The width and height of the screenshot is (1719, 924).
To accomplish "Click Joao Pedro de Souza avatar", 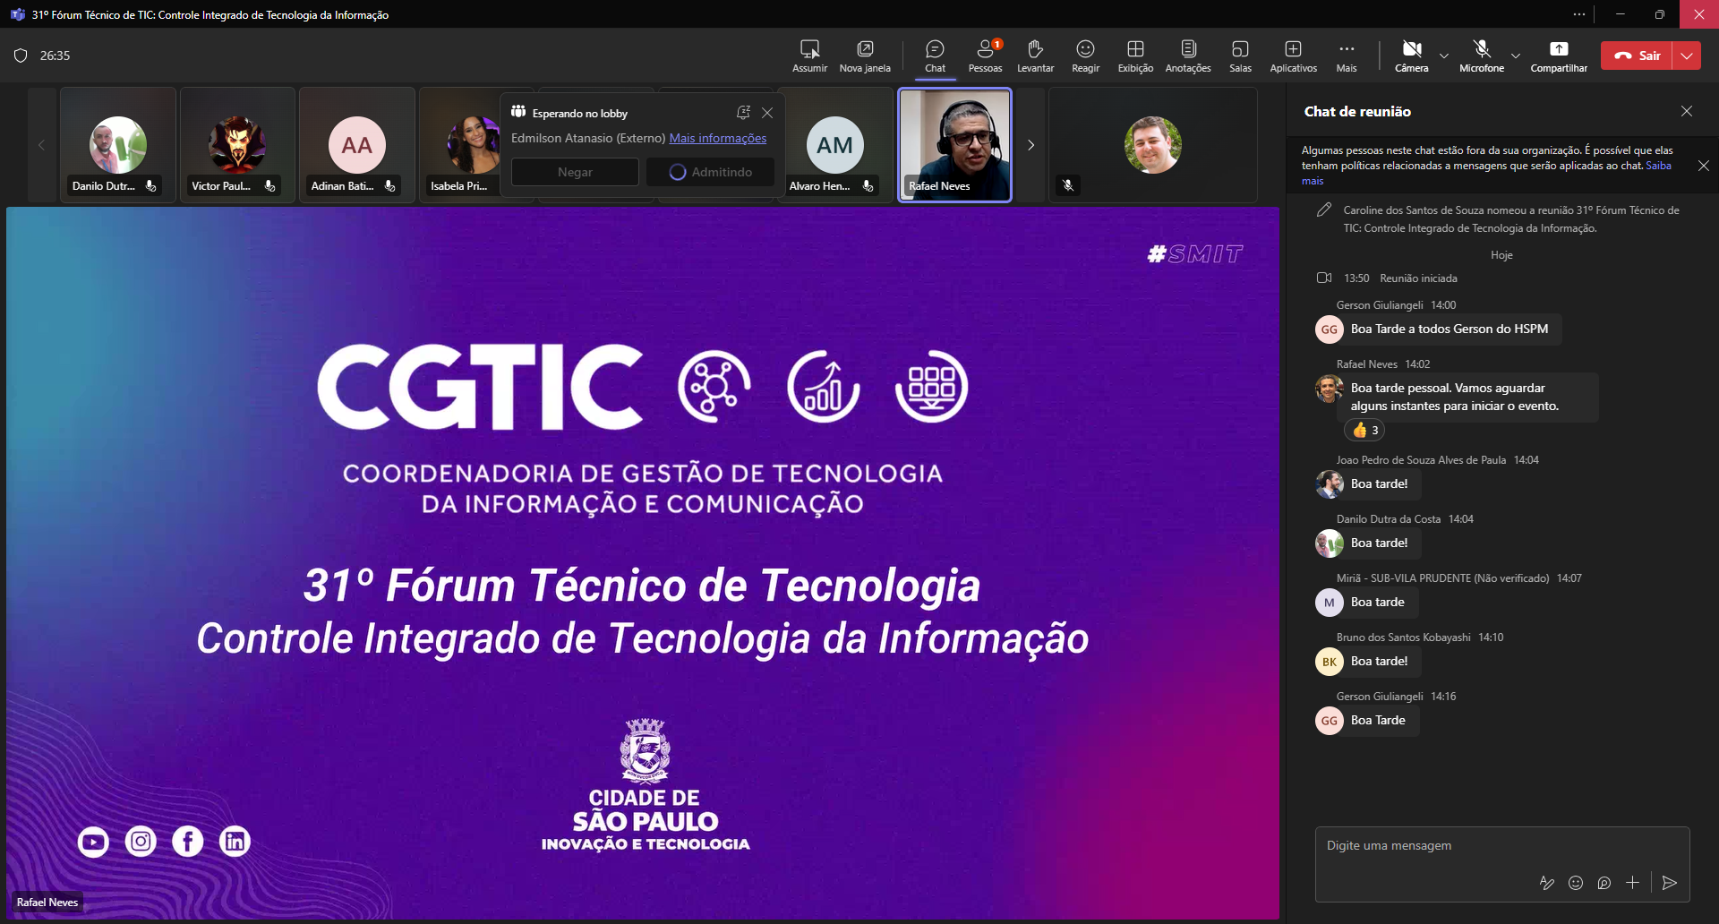I will tap(1330, 484).
